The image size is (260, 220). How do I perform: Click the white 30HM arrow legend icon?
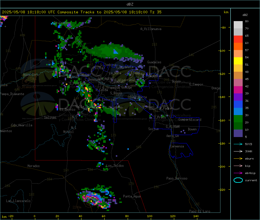(x=238, y=151)
